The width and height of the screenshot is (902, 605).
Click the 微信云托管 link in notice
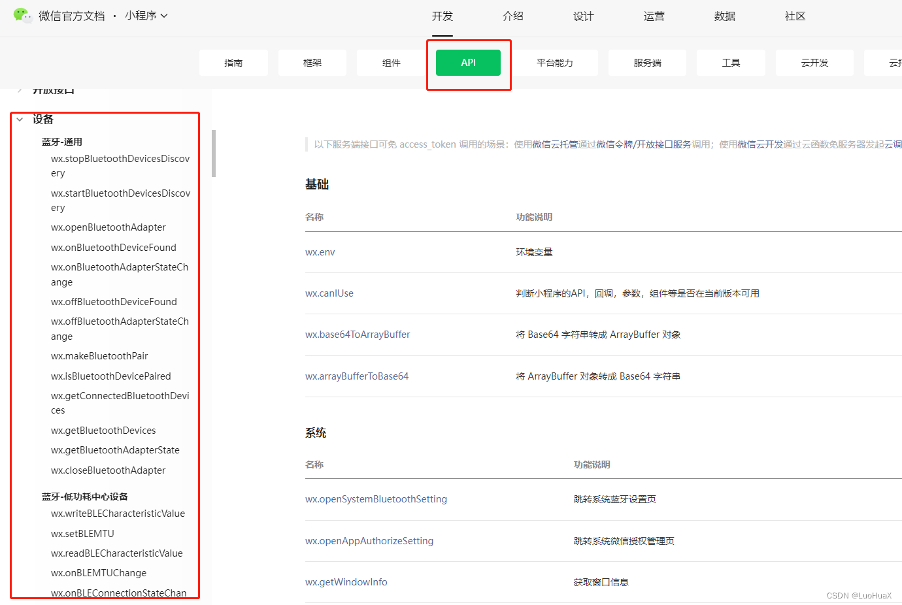point(555,144)
